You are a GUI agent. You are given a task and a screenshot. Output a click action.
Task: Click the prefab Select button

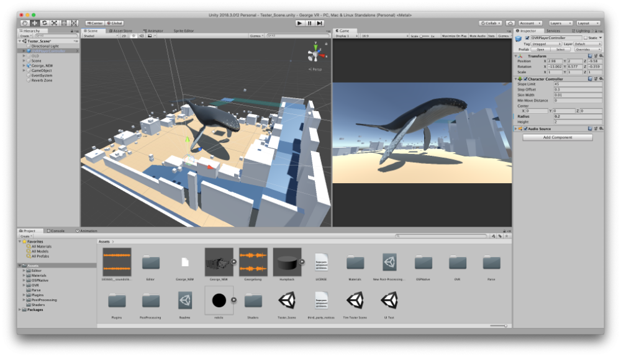(560, 50)
